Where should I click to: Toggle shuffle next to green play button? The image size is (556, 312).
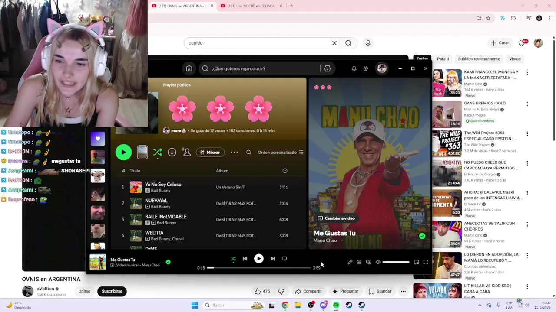coord(157,153)
